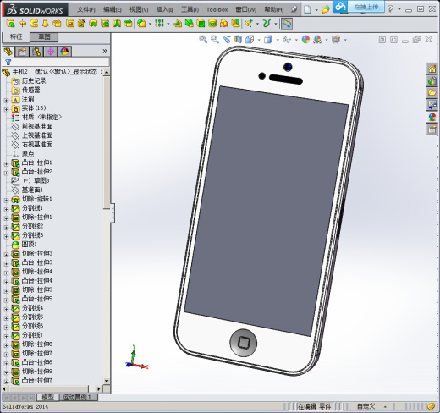440x413 pixels.
Task: Click the 拖拽上传 upload button
Action: (x=366, y=7)
